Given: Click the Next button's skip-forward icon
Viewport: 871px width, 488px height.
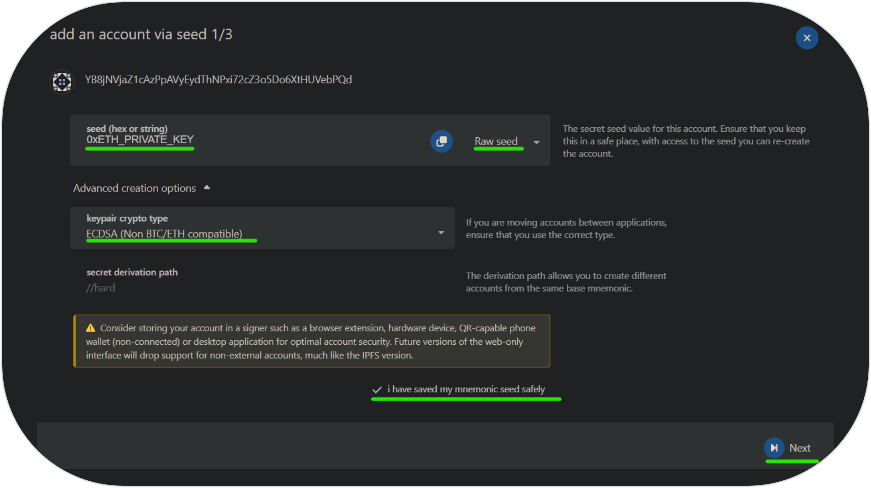Looking at the screenshot, I should click(774, 448).
